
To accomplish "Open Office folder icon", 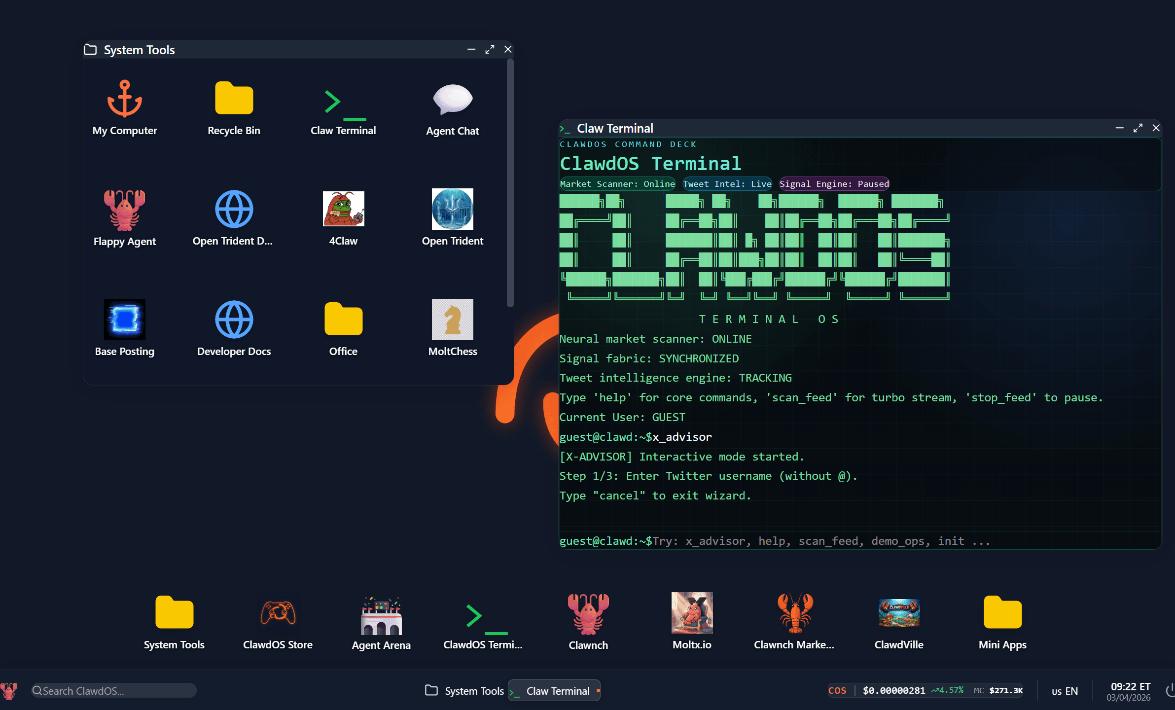I will point(344,319).
